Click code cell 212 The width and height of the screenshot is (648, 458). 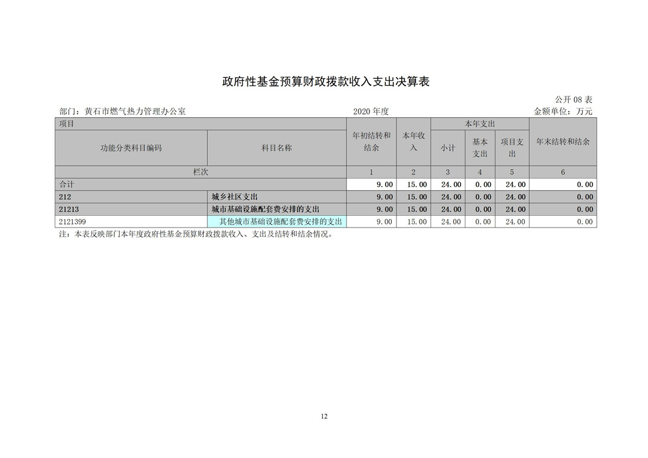coord(131,197)
